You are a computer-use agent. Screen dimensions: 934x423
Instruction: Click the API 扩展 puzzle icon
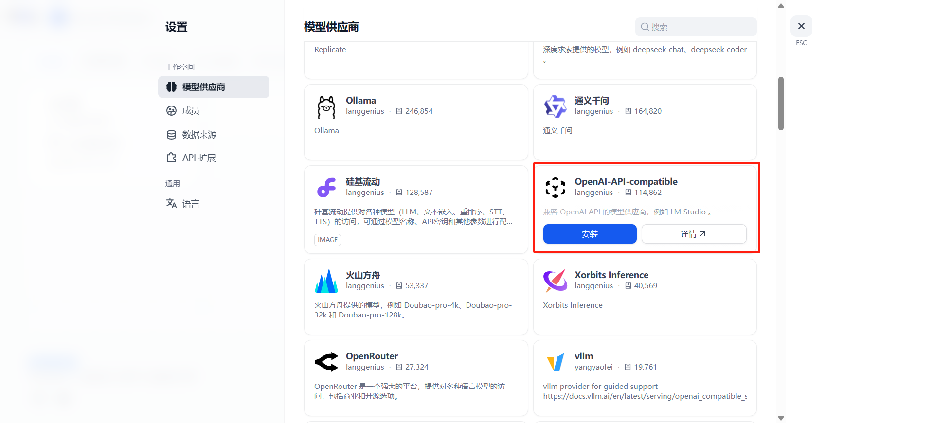[x=171, y=158]
